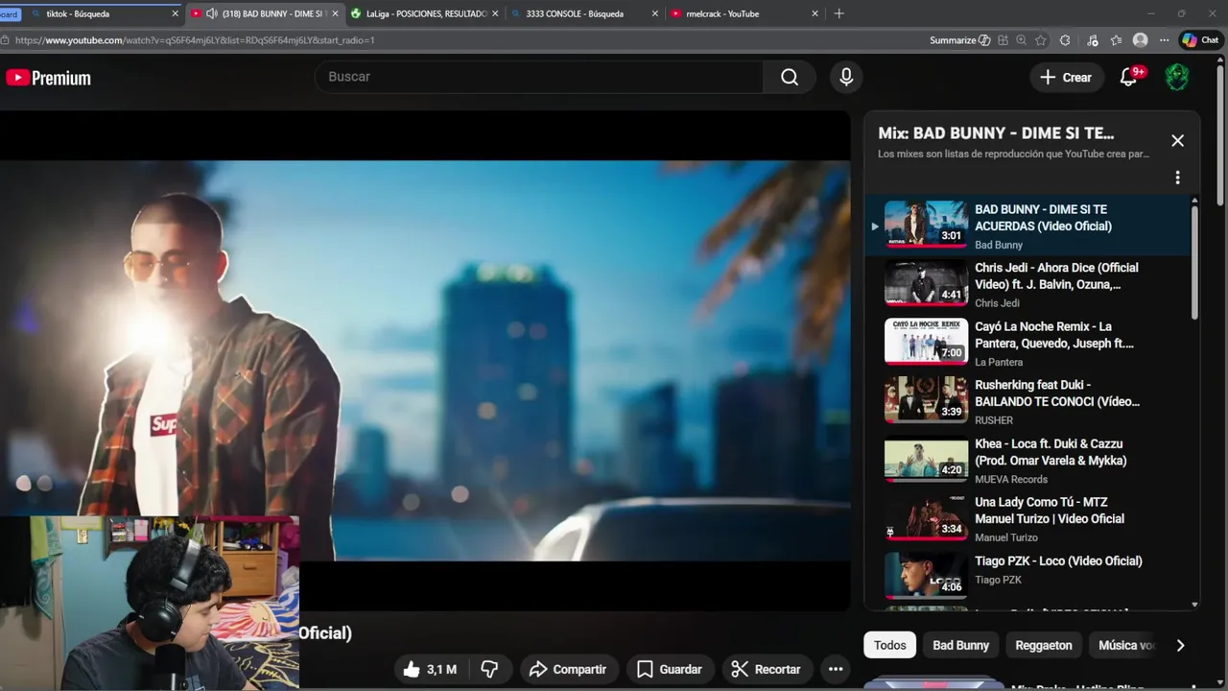The image size is (1228, 691).
Task: Click BAD BUNNY - DIME SI TE ACUERDAS playlist item
Action: tap(1027, 226)
